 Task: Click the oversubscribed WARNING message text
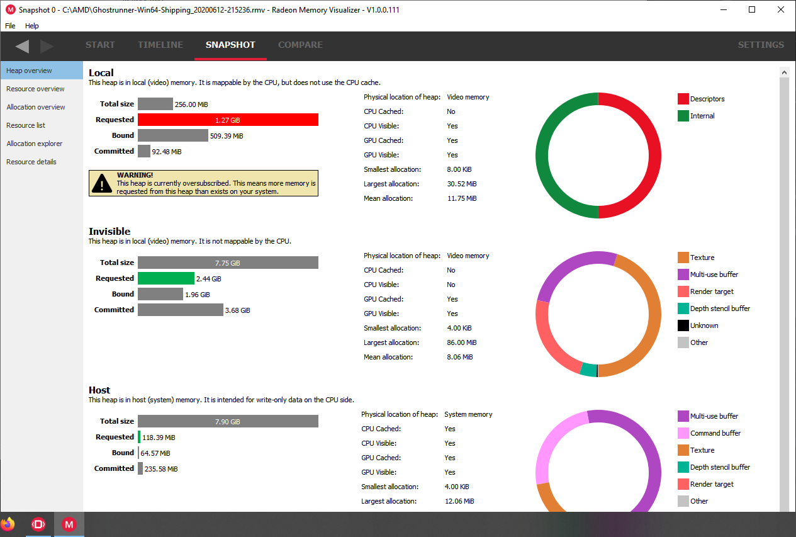tap(216, 183)
